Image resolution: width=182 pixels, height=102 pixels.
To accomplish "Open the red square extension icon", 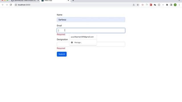I will click(151, 5).
